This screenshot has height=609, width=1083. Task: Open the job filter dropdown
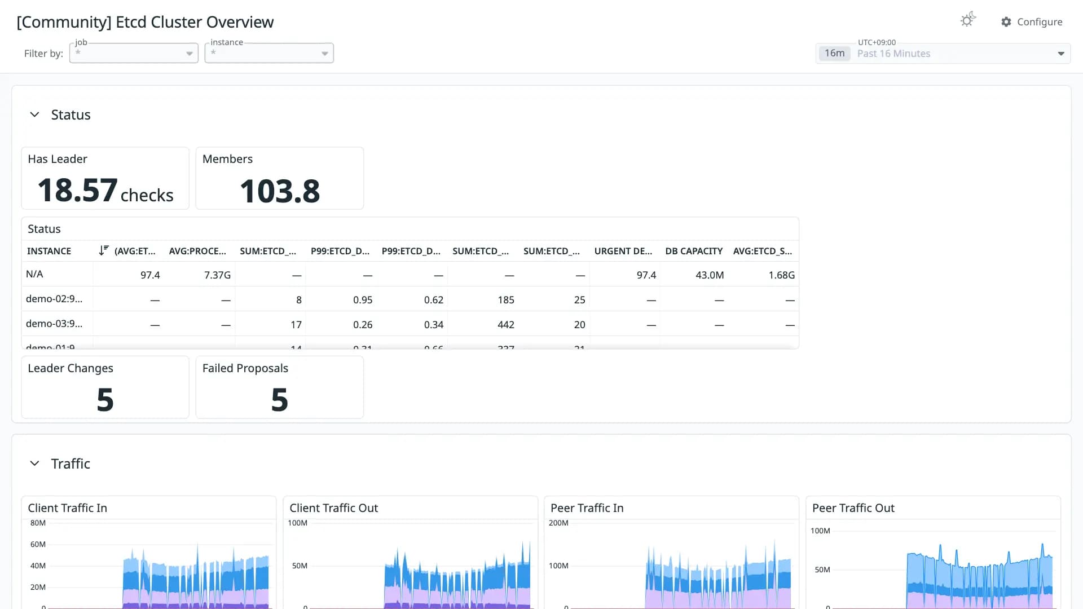coord(134,53)
